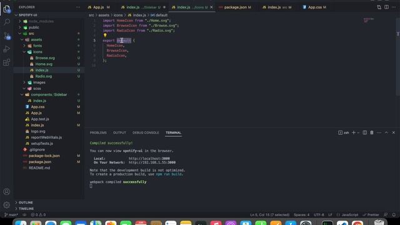Screen dimensions: 400x225
Task: Open the Extensions view
Action: 7,62
